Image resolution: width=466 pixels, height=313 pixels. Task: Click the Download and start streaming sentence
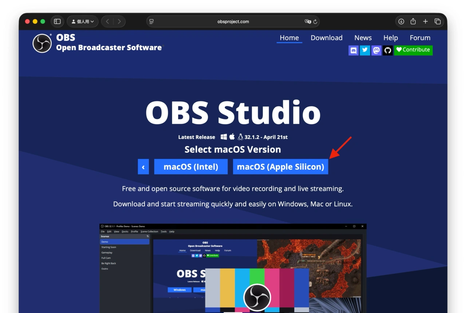pos(233,204)
